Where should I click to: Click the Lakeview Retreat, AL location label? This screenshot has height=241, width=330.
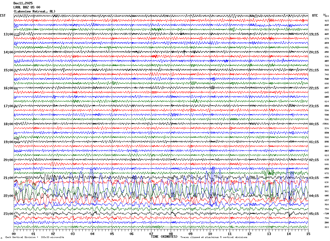tap(34, 11)
